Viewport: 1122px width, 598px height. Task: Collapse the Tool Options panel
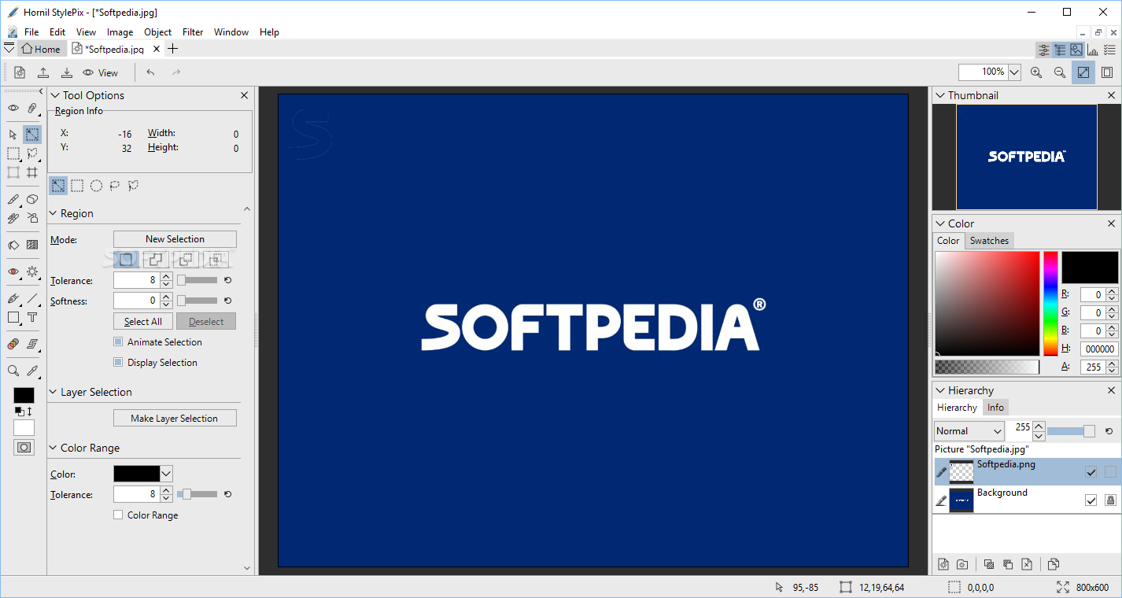click(x=55, y=95)
